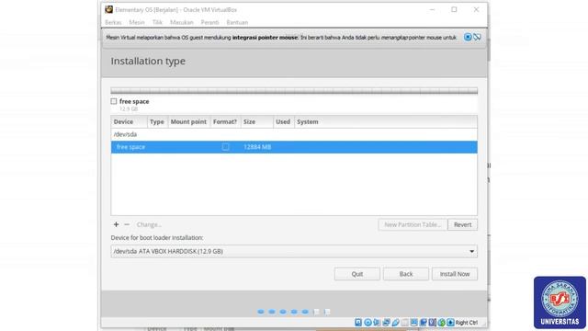Open the boot loader device dropdown
This screenshot has height=331, width=588.
point(294,251)
